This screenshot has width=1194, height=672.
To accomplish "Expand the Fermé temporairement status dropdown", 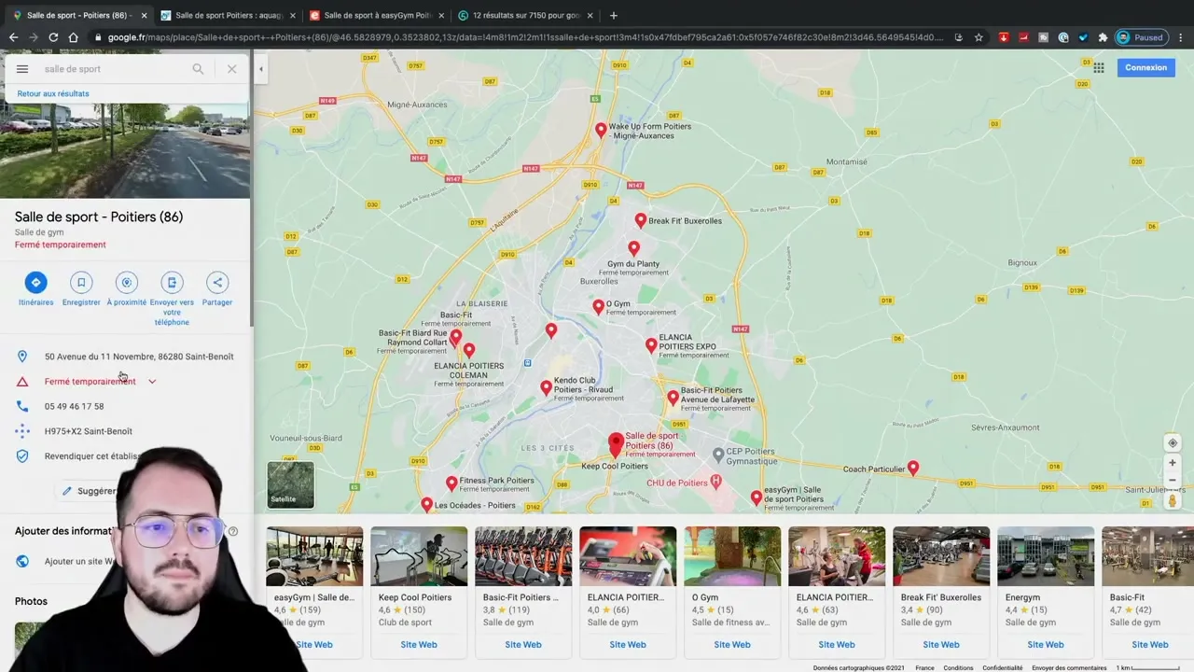I will coord(152,381).
